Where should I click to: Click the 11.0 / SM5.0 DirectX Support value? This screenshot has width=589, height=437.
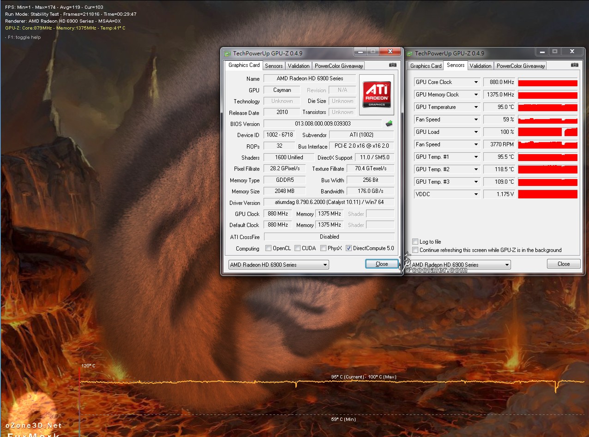click(375, 157)
